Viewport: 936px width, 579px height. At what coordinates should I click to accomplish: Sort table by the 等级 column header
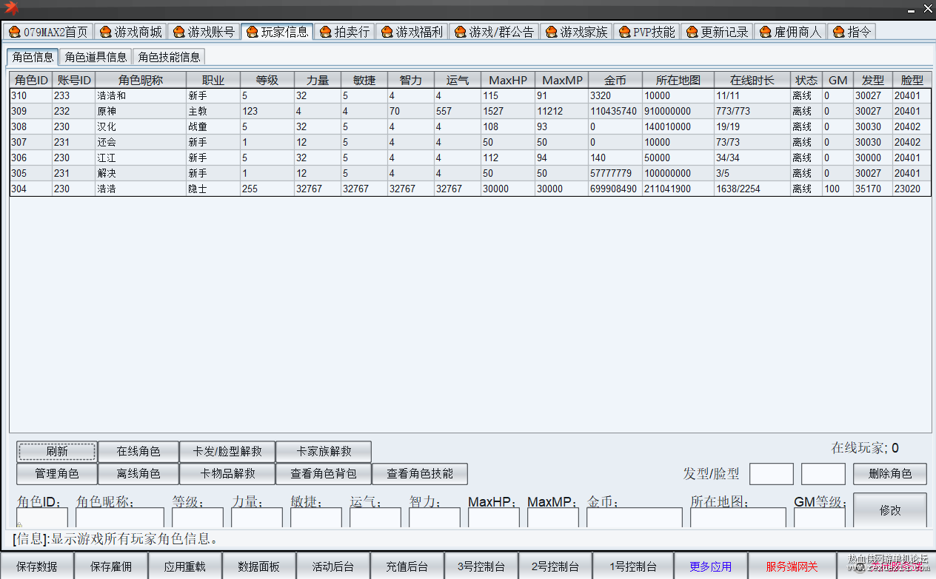[x=267, y=80]
